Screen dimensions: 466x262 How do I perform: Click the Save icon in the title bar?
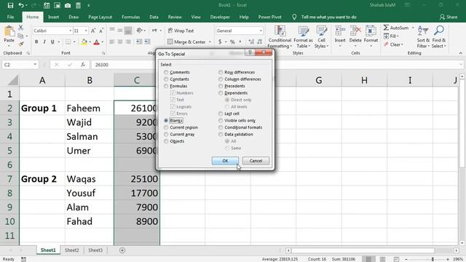click(x=10, y=5)
